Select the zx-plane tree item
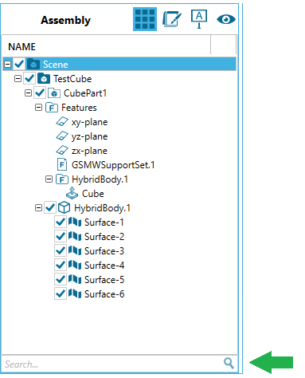The image size is (305, 378). [x=82, y=151]
